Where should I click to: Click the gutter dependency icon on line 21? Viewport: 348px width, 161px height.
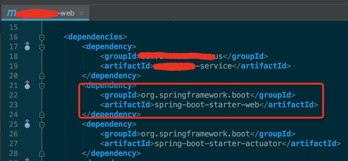pos(27,85)
